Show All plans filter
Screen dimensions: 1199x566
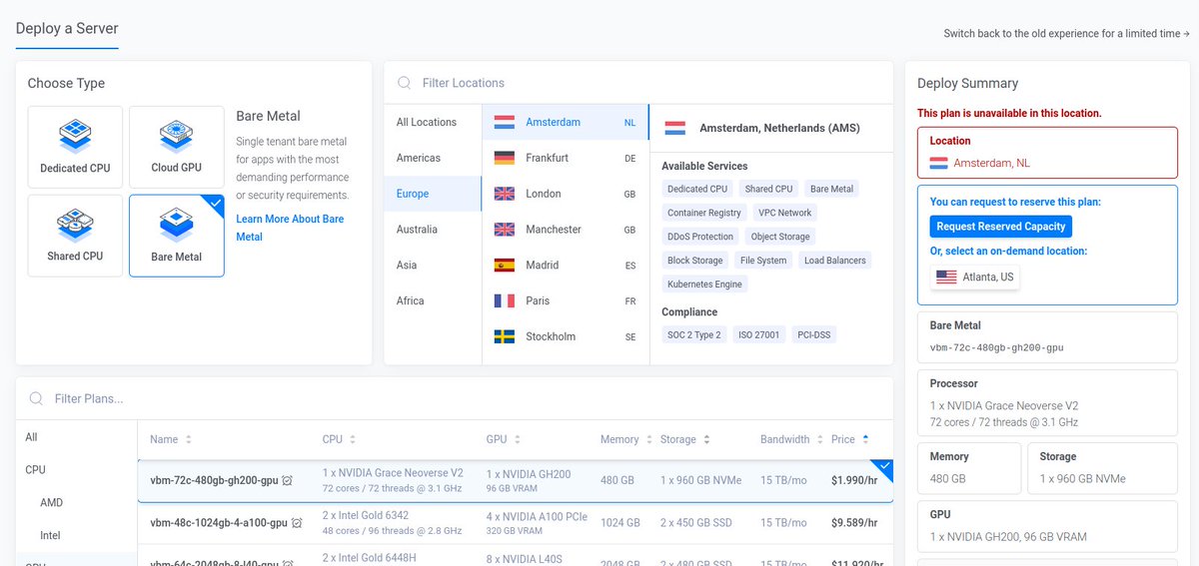76,437
